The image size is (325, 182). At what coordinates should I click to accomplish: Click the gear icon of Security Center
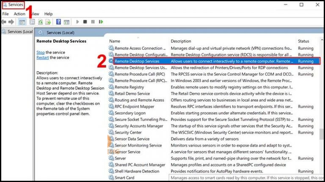click(111, 132)
